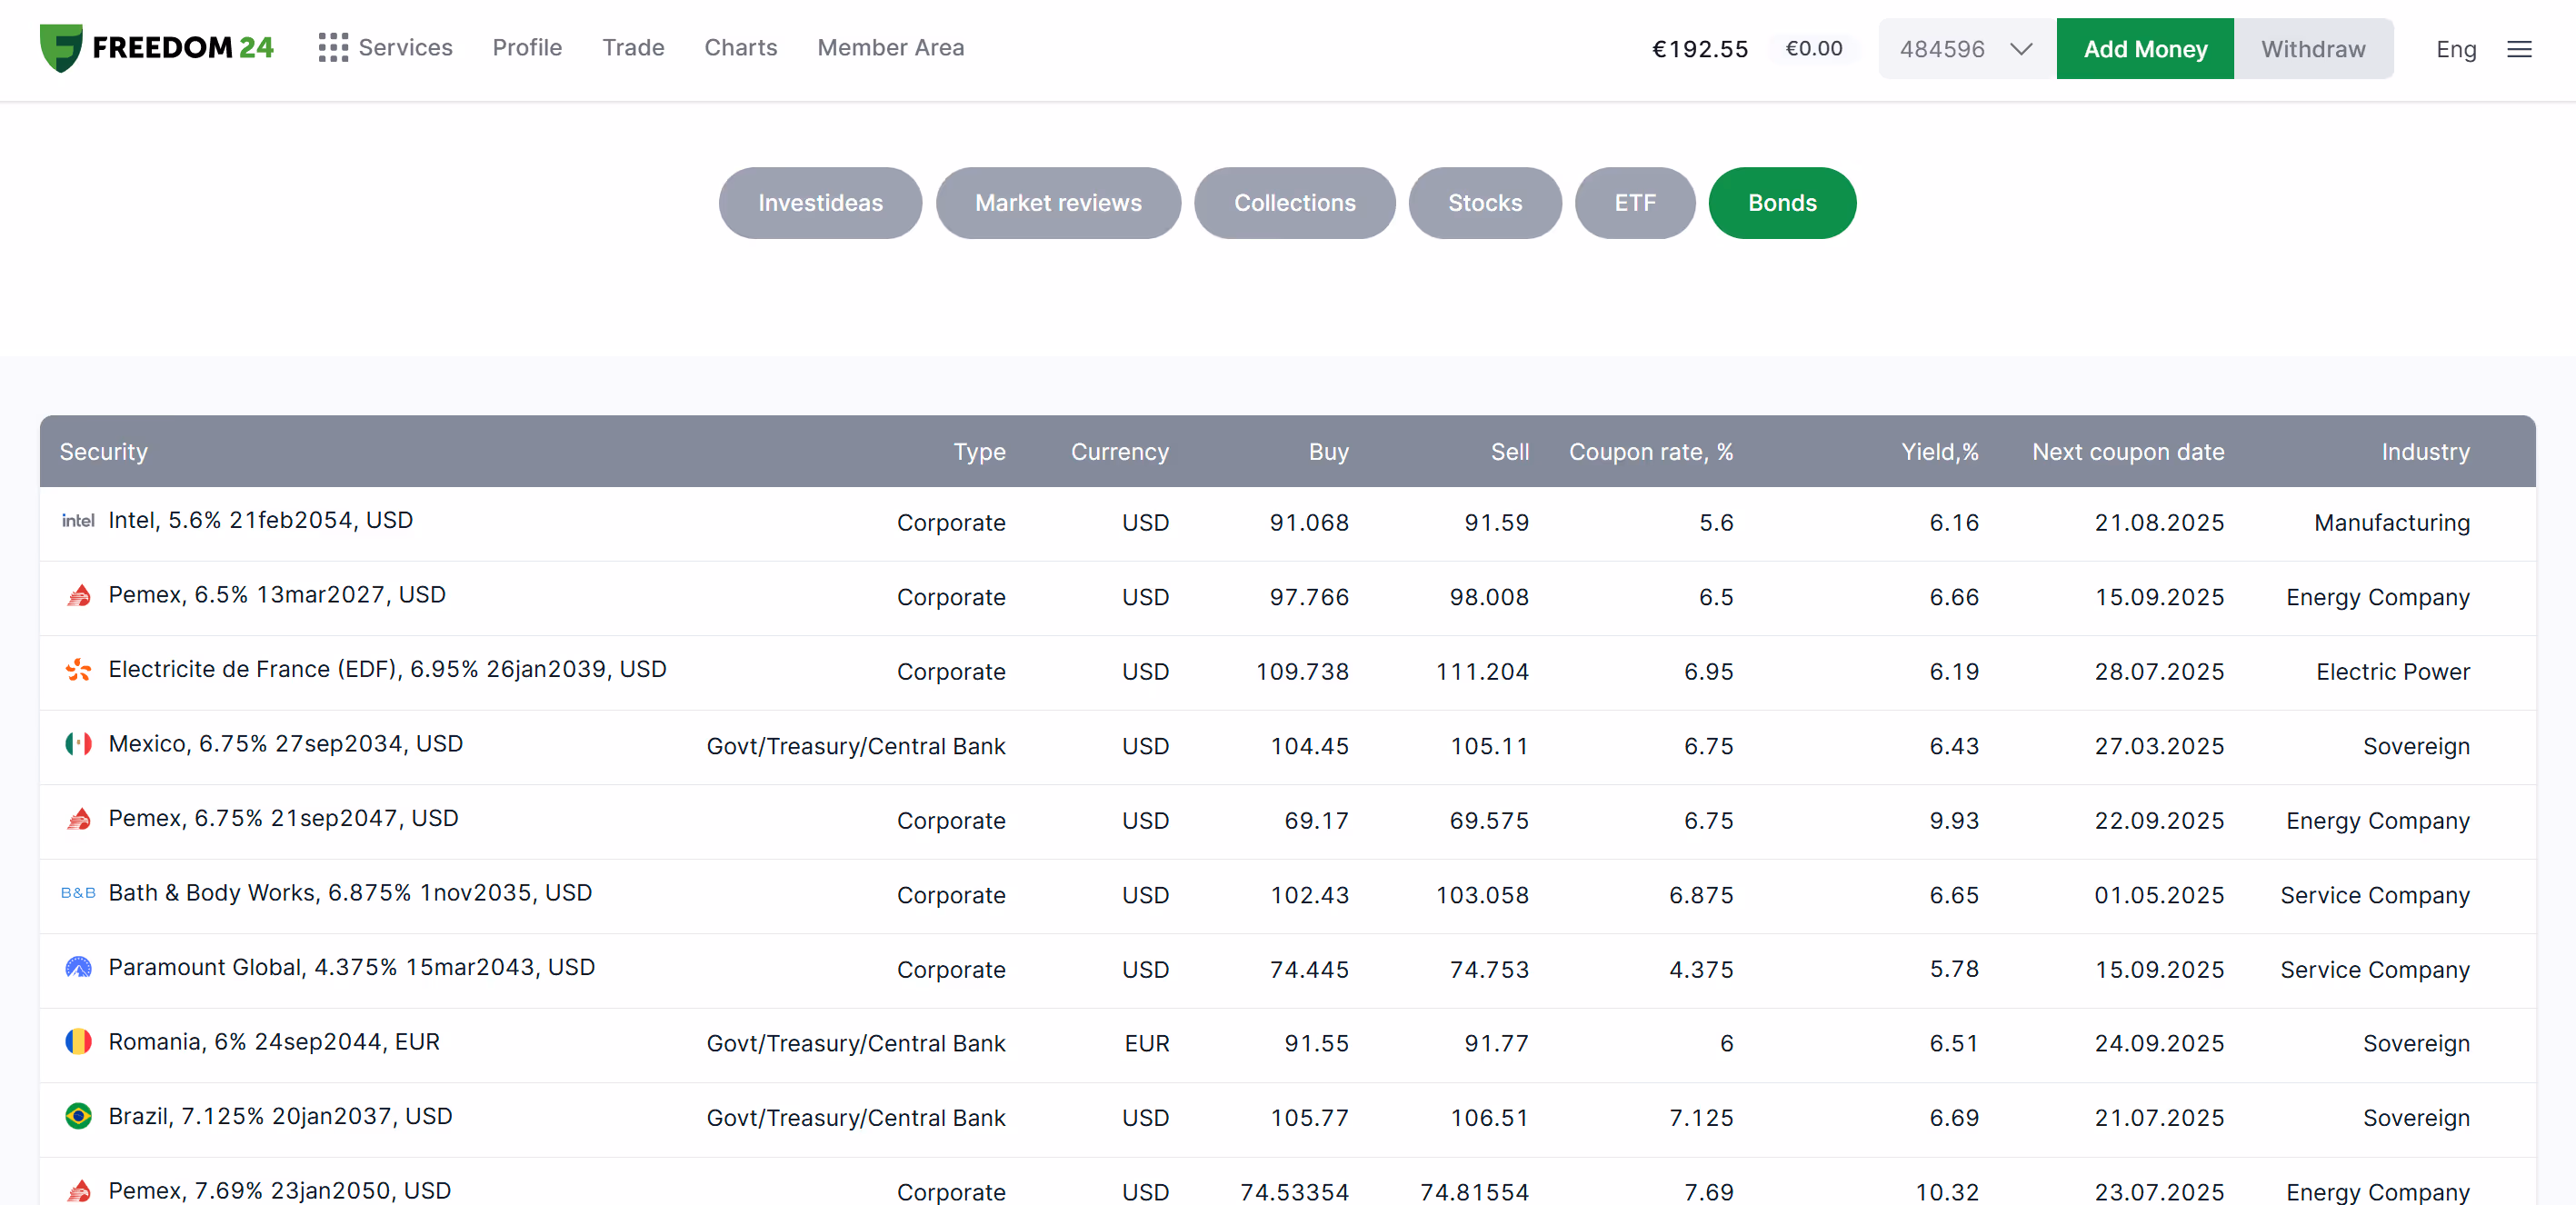Click the Intel logo icon
The width and height of the screenshot is (2576, 1205).
pos(78,520)
